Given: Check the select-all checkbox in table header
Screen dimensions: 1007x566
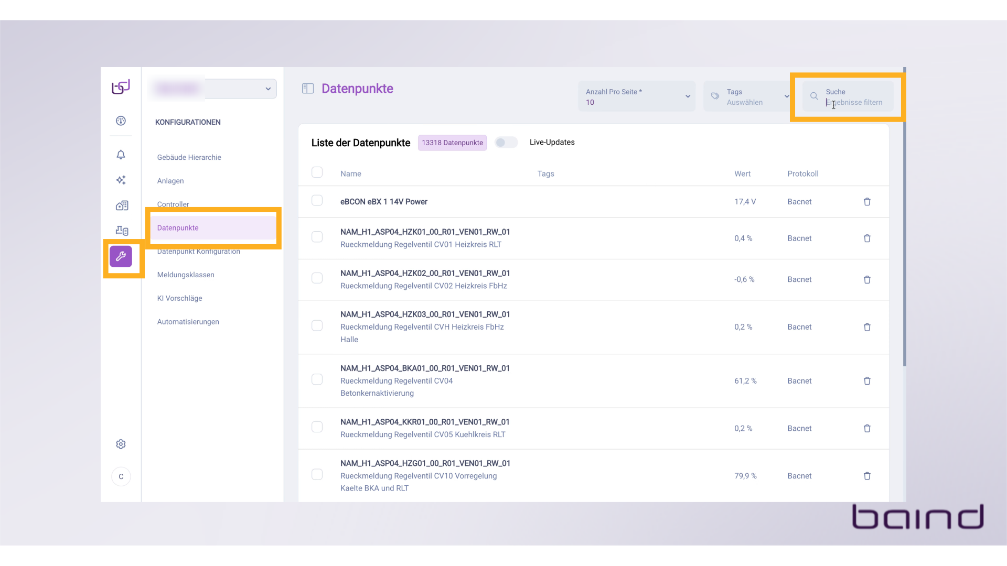Looking at the screenshot, I should point(317,172).
